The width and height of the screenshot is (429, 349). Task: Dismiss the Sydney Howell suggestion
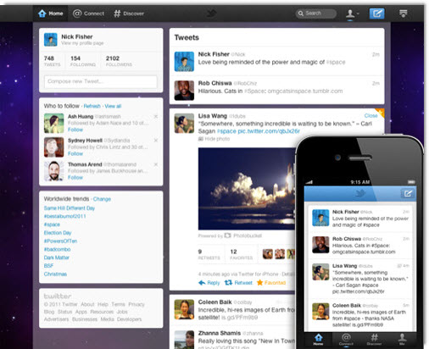click(x=156, y=141)
